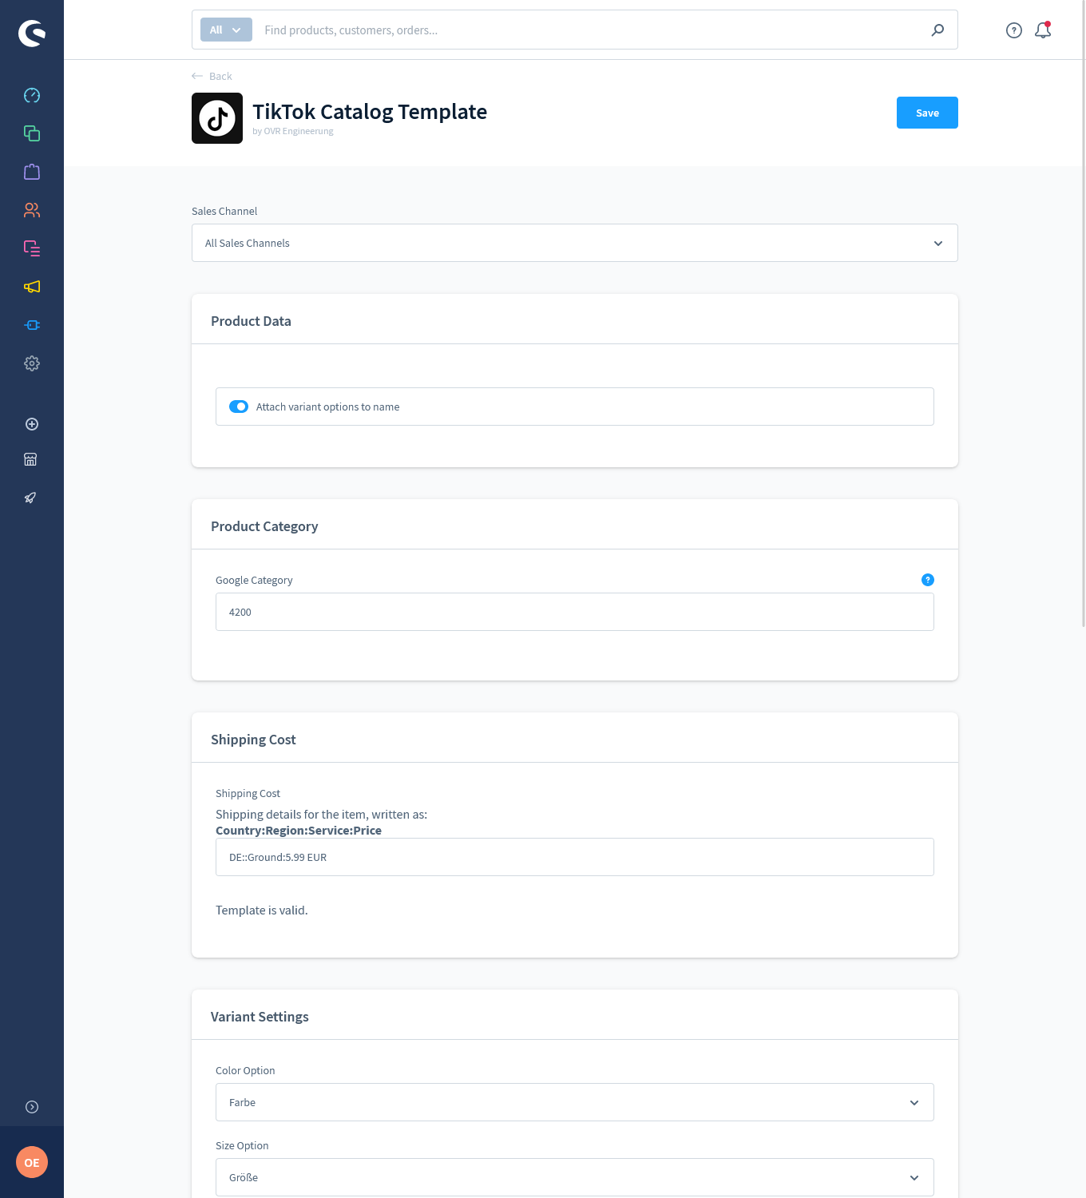Open the Content icon in sidebar

pyautogui.click(x=32, y=248)
